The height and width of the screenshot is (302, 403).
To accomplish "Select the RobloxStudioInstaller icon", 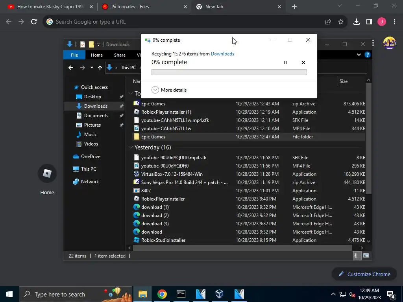I will 137,240.
